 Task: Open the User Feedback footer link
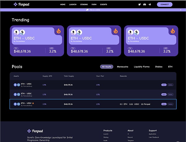154,137
